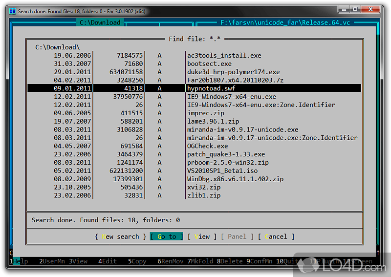Click the Far Manager title bar icon
This screenshot has width=391, height=277.
(x=12, y=10)
